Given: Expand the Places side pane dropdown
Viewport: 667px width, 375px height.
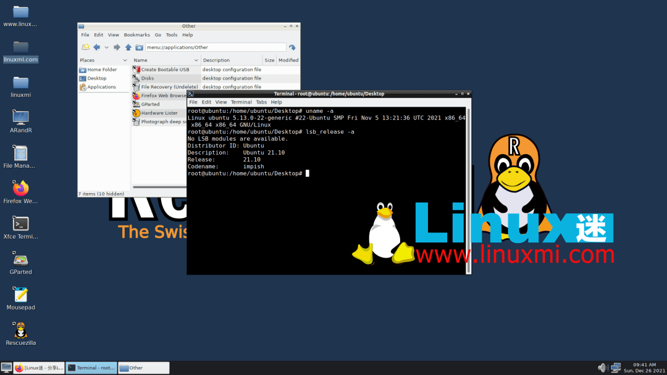Looking at the screenshot, I should [x=125, y=60].
